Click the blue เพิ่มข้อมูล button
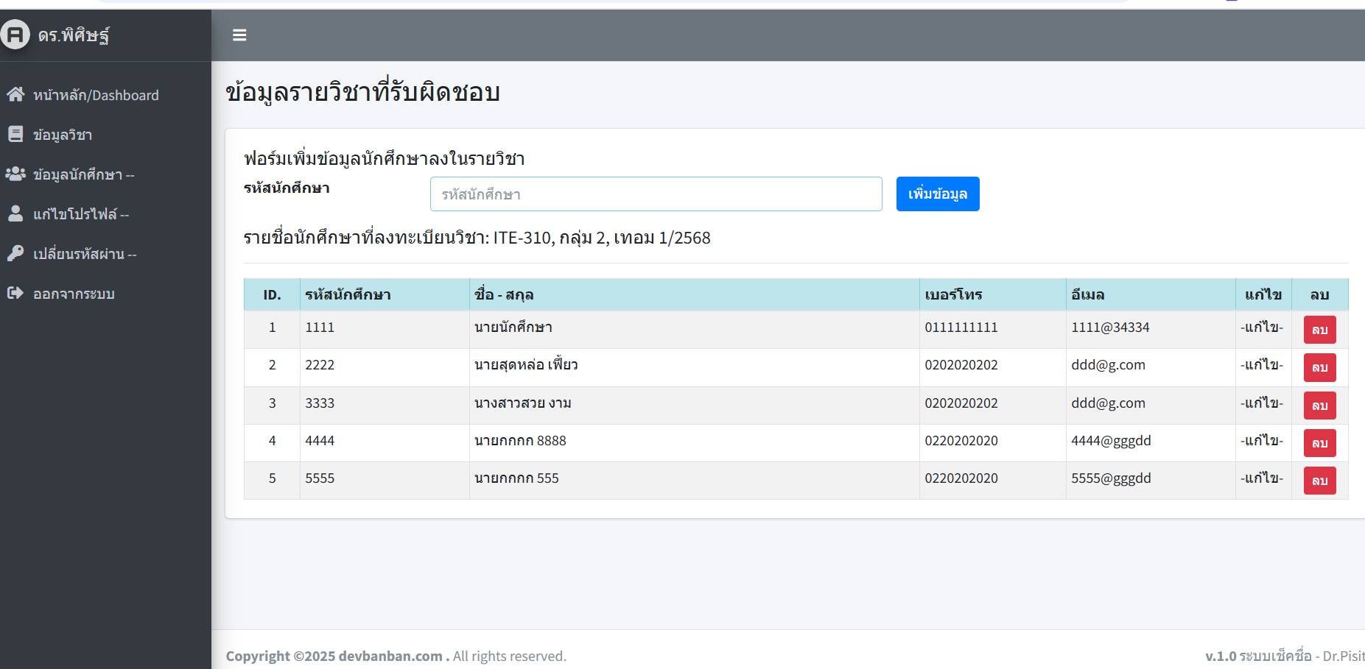This screenshot has width=1365, height=669. 938,194
